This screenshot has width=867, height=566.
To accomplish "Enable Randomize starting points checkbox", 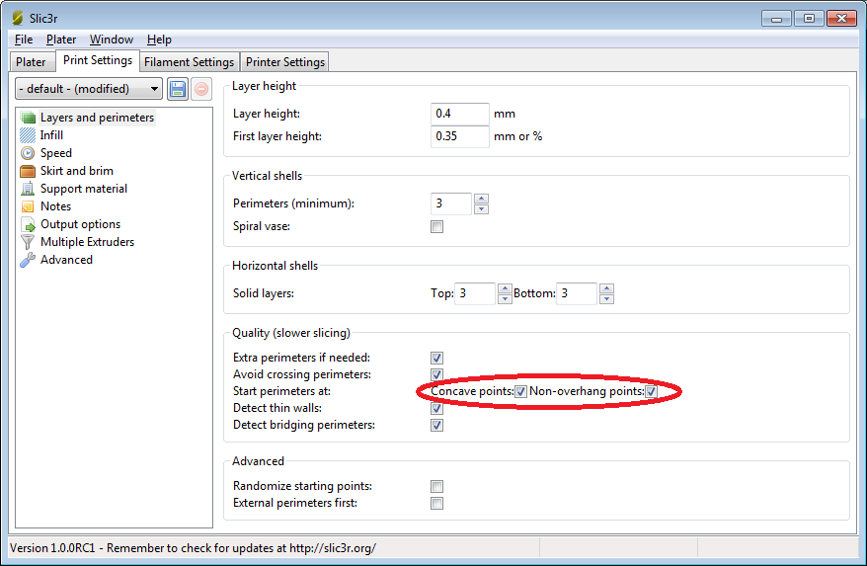I will (x=436, y=486).
